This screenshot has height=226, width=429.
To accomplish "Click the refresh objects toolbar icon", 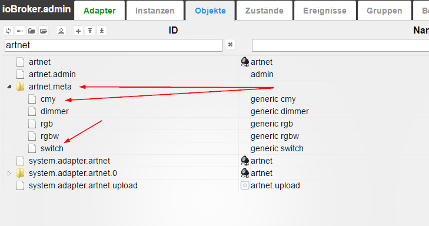I will 8,31.
